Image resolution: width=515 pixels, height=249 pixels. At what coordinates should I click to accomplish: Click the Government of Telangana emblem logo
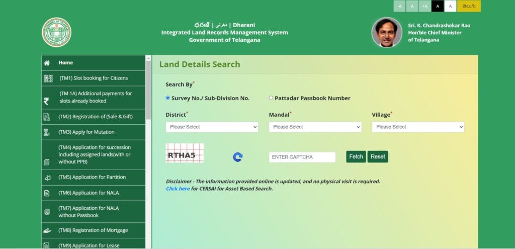click(x=56, y=32)
